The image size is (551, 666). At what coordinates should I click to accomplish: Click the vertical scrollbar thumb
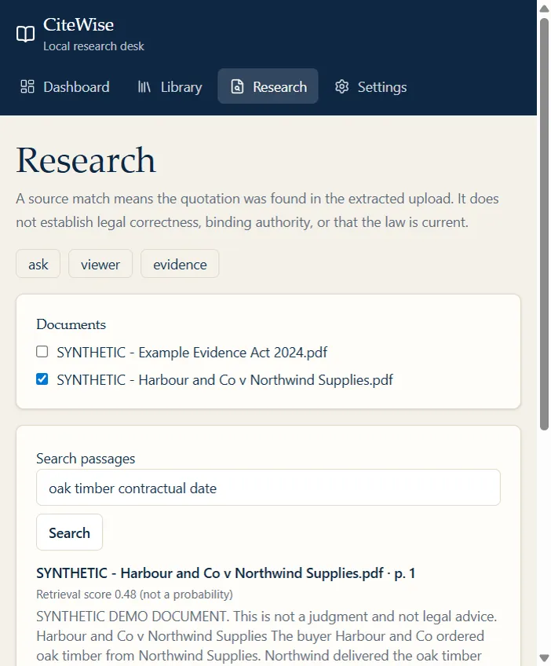pos(544,225)
